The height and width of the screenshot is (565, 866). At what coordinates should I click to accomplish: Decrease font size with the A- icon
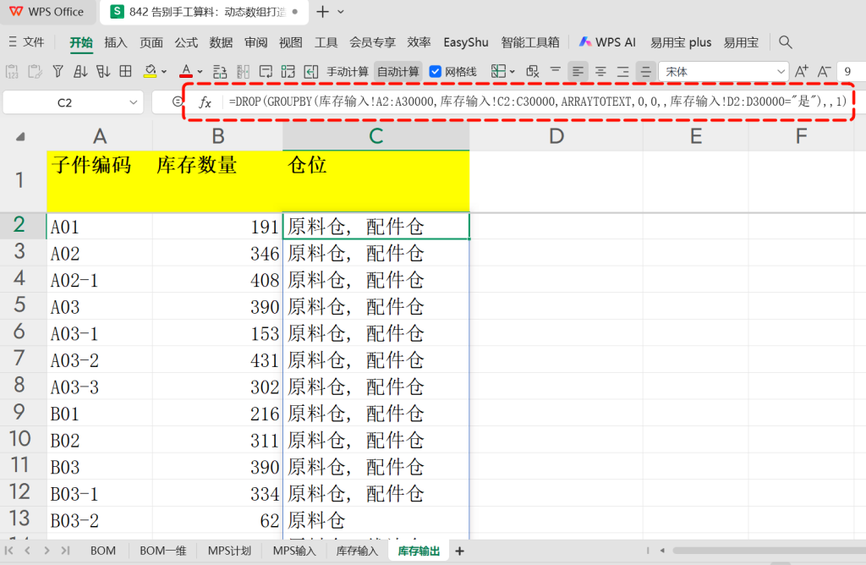click(824, 71)
